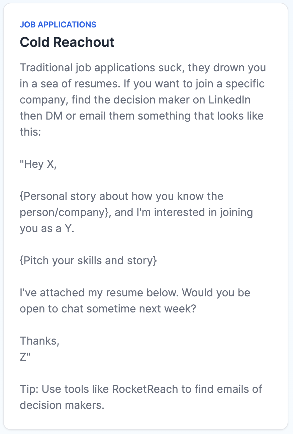The width and height of the screenshot is (293, 434).
Task: Click the "this:" line ending the intro
Action: point(30,132)
